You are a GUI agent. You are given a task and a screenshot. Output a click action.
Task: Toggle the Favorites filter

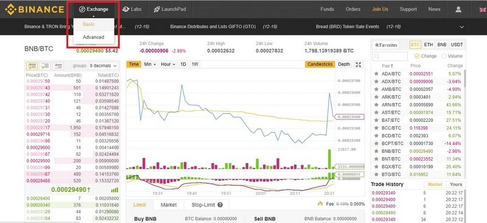coord(386,45)
